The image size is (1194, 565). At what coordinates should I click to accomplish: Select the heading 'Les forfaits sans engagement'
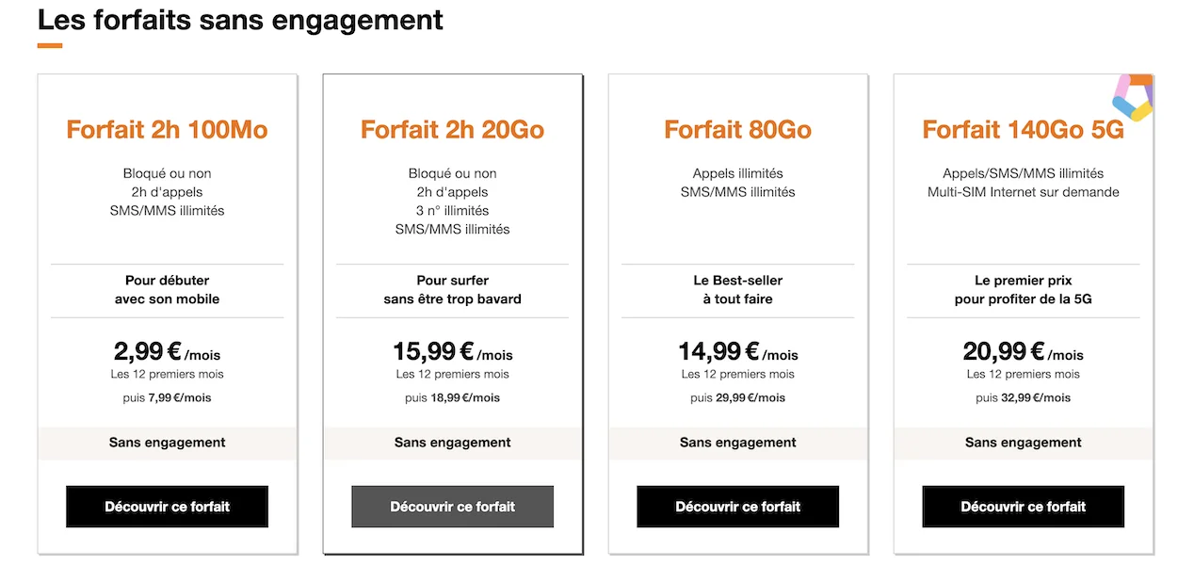240,19
